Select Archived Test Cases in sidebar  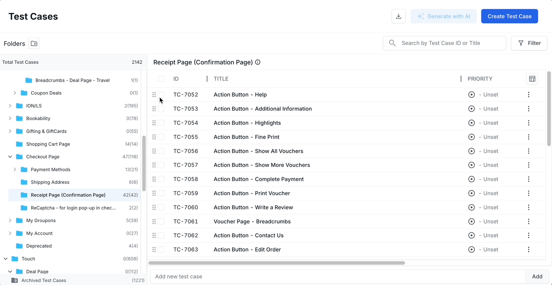click(44, 280)
